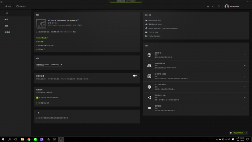Click the share icon in top bar
This screenshot has width=252, height=142.
pos(213,6)
